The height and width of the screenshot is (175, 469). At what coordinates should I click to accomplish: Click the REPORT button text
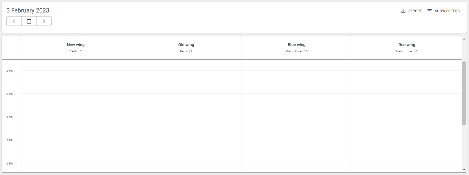(415, 11)
